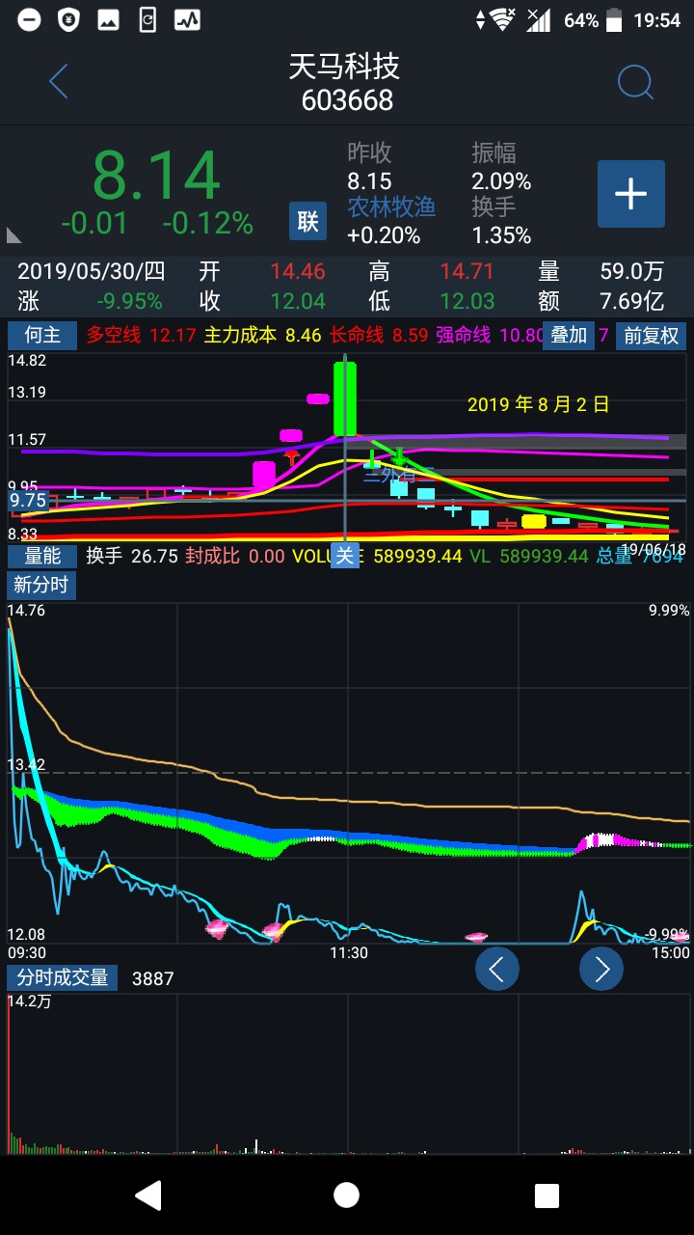Tap the 主力成本 8.46 indicator value
The height and width of the screenshot is (1235, 694).
pyautogui.click(x=262, y=335)
